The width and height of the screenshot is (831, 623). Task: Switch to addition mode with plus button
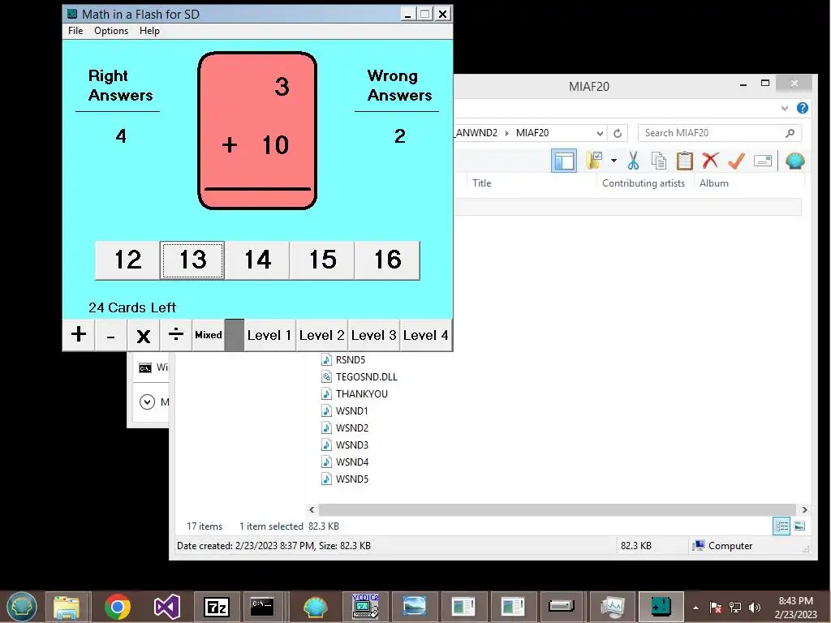(x=79, y=335)
